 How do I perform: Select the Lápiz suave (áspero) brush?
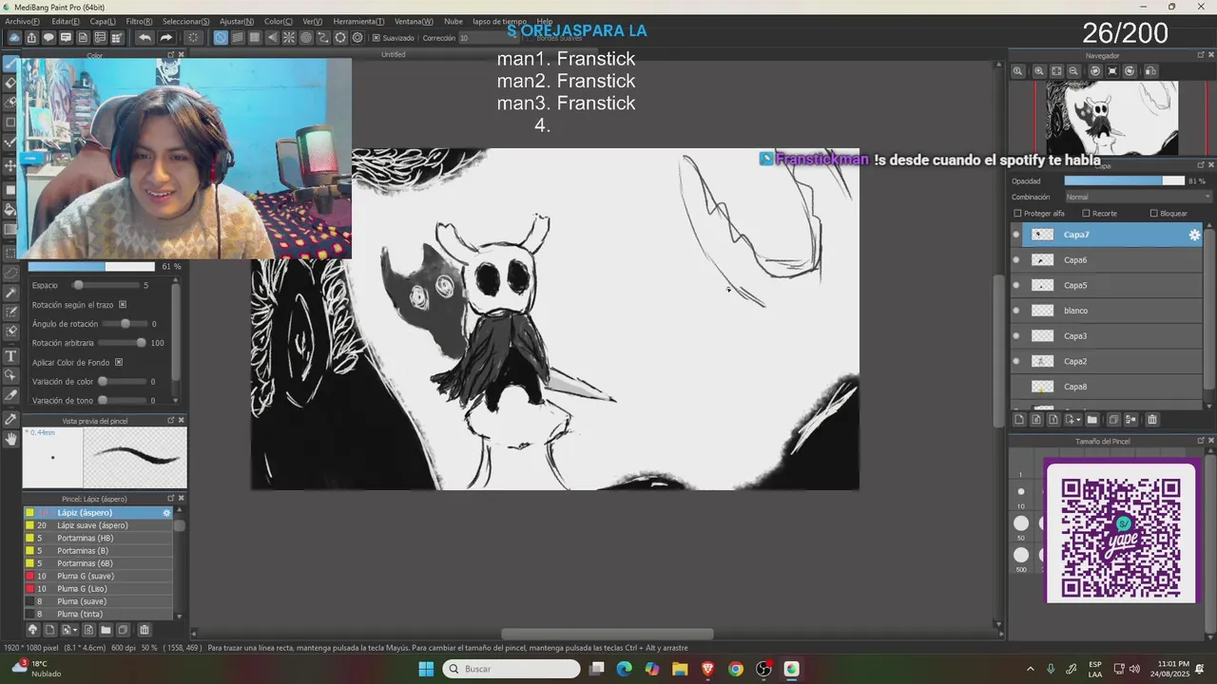[99, 525]
